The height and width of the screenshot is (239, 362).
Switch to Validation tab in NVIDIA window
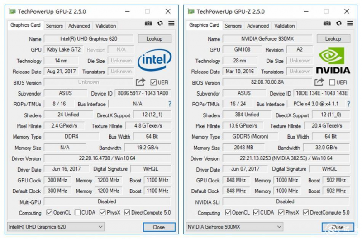click(x=285, y=26)
